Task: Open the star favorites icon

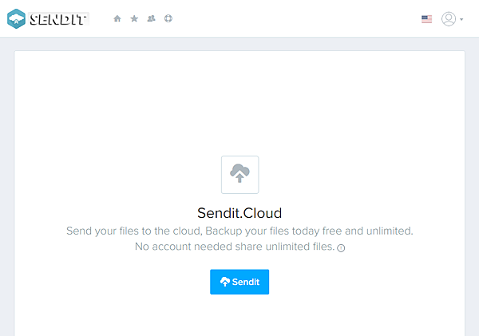Action: click(134, 18)
